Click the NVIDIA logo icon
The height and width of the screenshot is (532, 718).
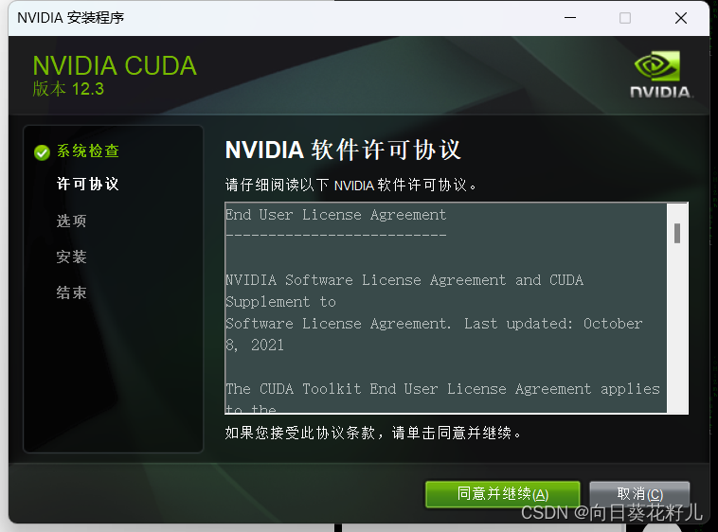(x=660, y=75)
